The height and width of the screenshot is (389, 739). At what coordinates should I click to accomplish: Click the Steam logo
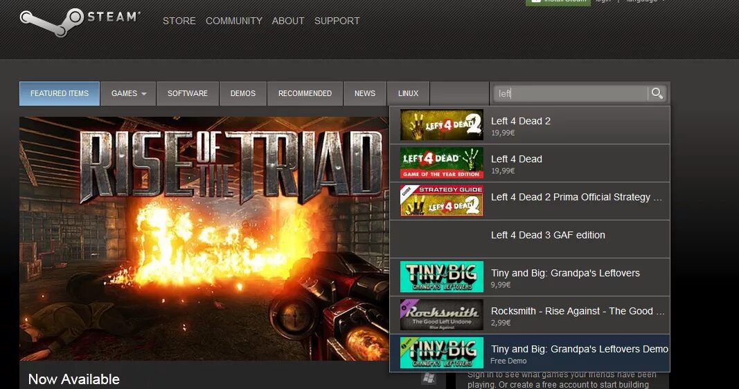(80, 21)
